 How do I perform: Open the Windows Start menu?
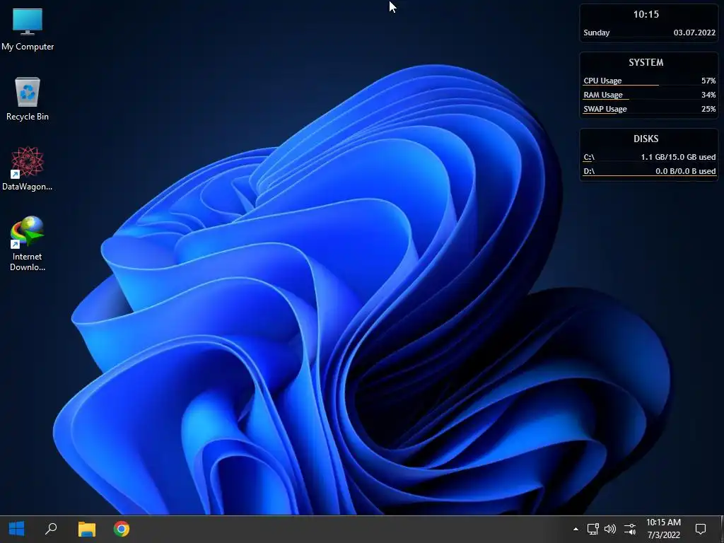[x=17, y=529]
